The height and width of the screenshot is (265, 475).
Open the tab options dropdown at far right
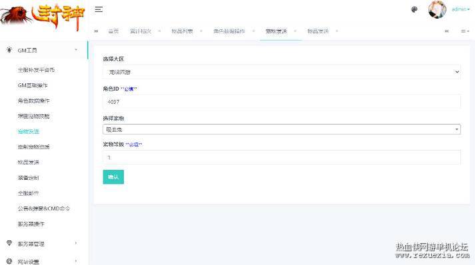(x=465, y=31)
